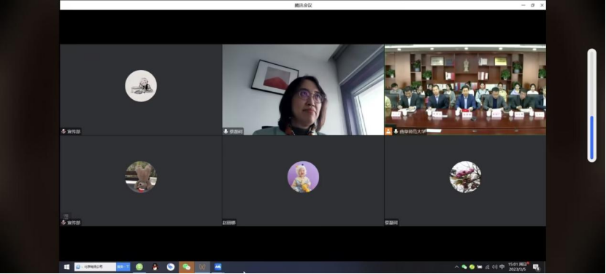Viewport: 606px width, 274px height.
Task: Open the Windows Start menu
Action: pyautogui.click(x=66, y=267)
